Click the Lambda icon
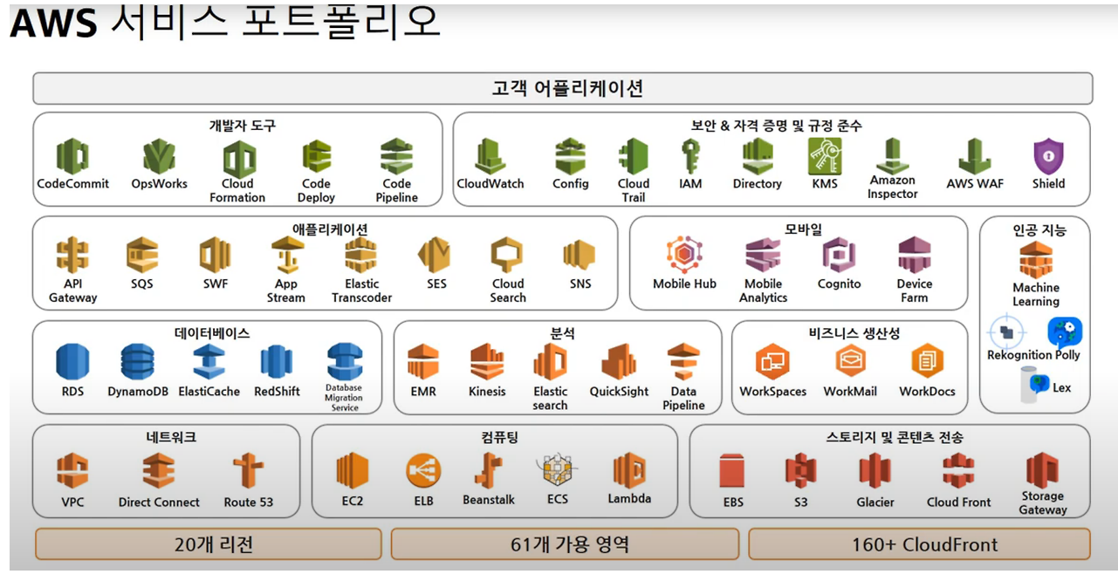This screenshot has height=581, width=1118. (x=629, y=470)
